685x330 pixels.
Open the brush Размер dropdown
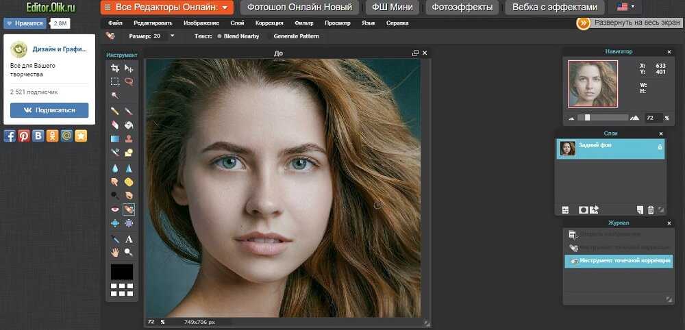tap(172, 36)
